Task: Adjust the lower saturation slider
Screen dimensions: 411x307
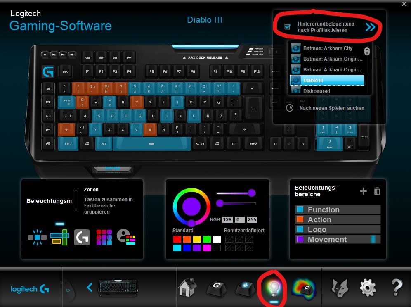Action: click(x=236, y=203)
